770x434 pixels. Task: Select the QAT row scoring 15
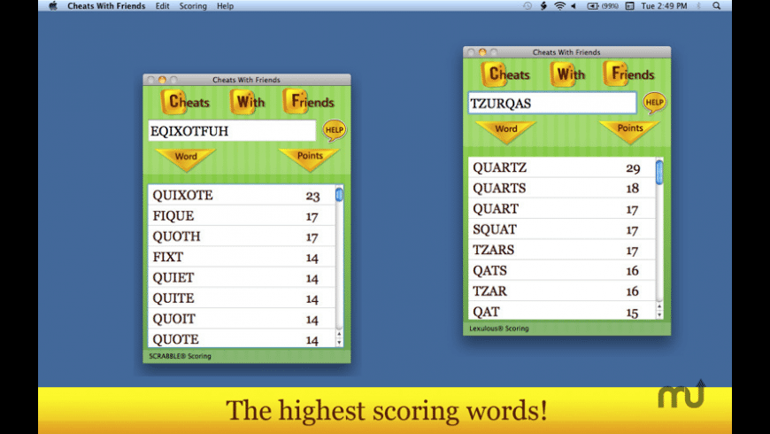tap(562, 311)
